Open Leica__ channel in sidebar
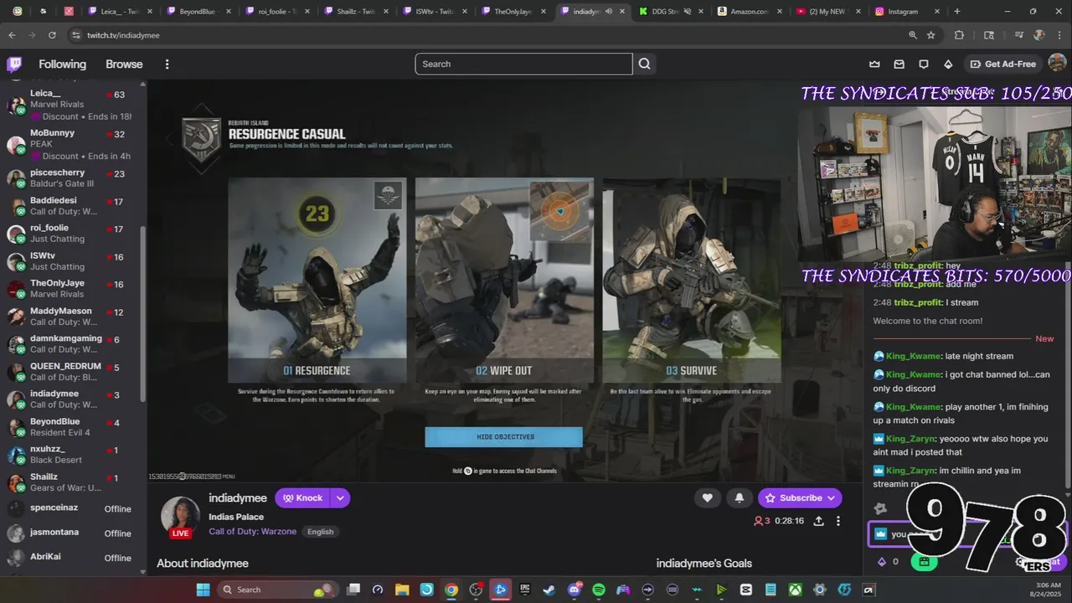 click(74, 104)
